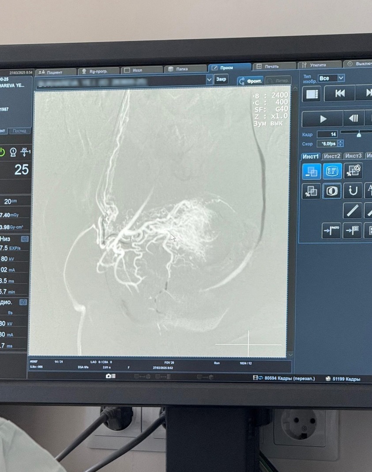372x472 pixels.
Task: Toggle the image invert tool
Action: point(332,191)
